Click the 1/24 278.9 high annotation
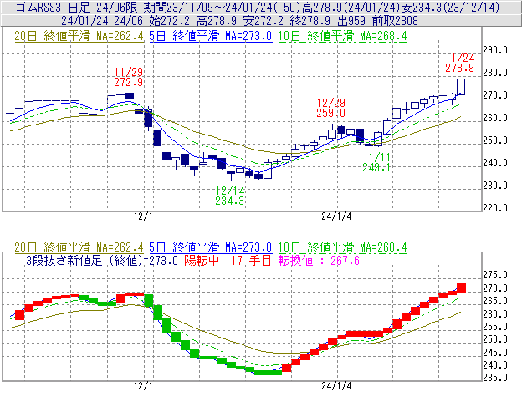 tap(460, 63)
